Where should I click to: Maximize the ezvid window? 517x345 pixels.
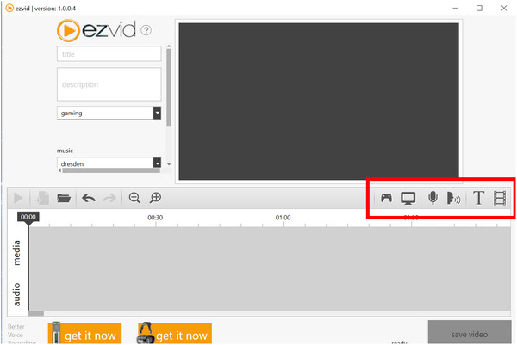coord(479,9)
